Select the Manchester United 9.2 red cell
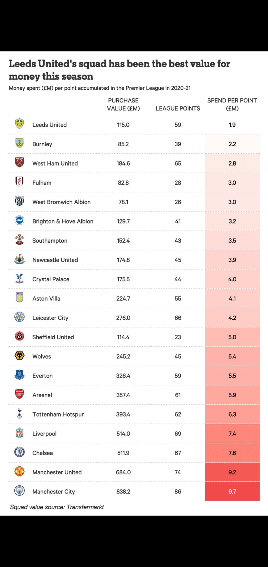This screenshot has height=567, width=268. (232, 472)
